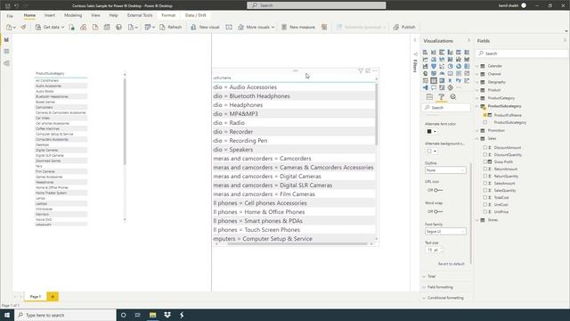Switch to the Data / Drill tab
Image resolution: width=570 pixels, height=321 pixels.
tap(196, 15)
